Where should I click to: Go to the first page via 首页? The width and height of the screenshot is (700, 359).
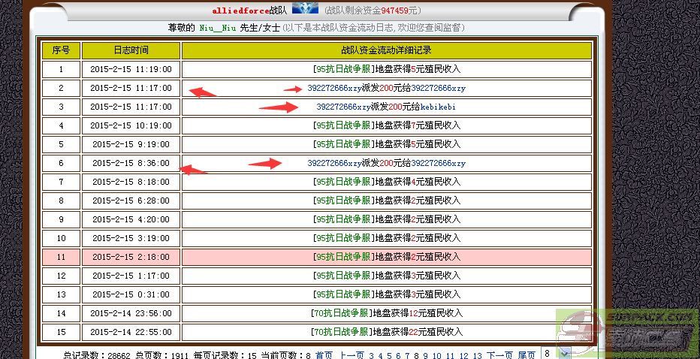point(324,355)
